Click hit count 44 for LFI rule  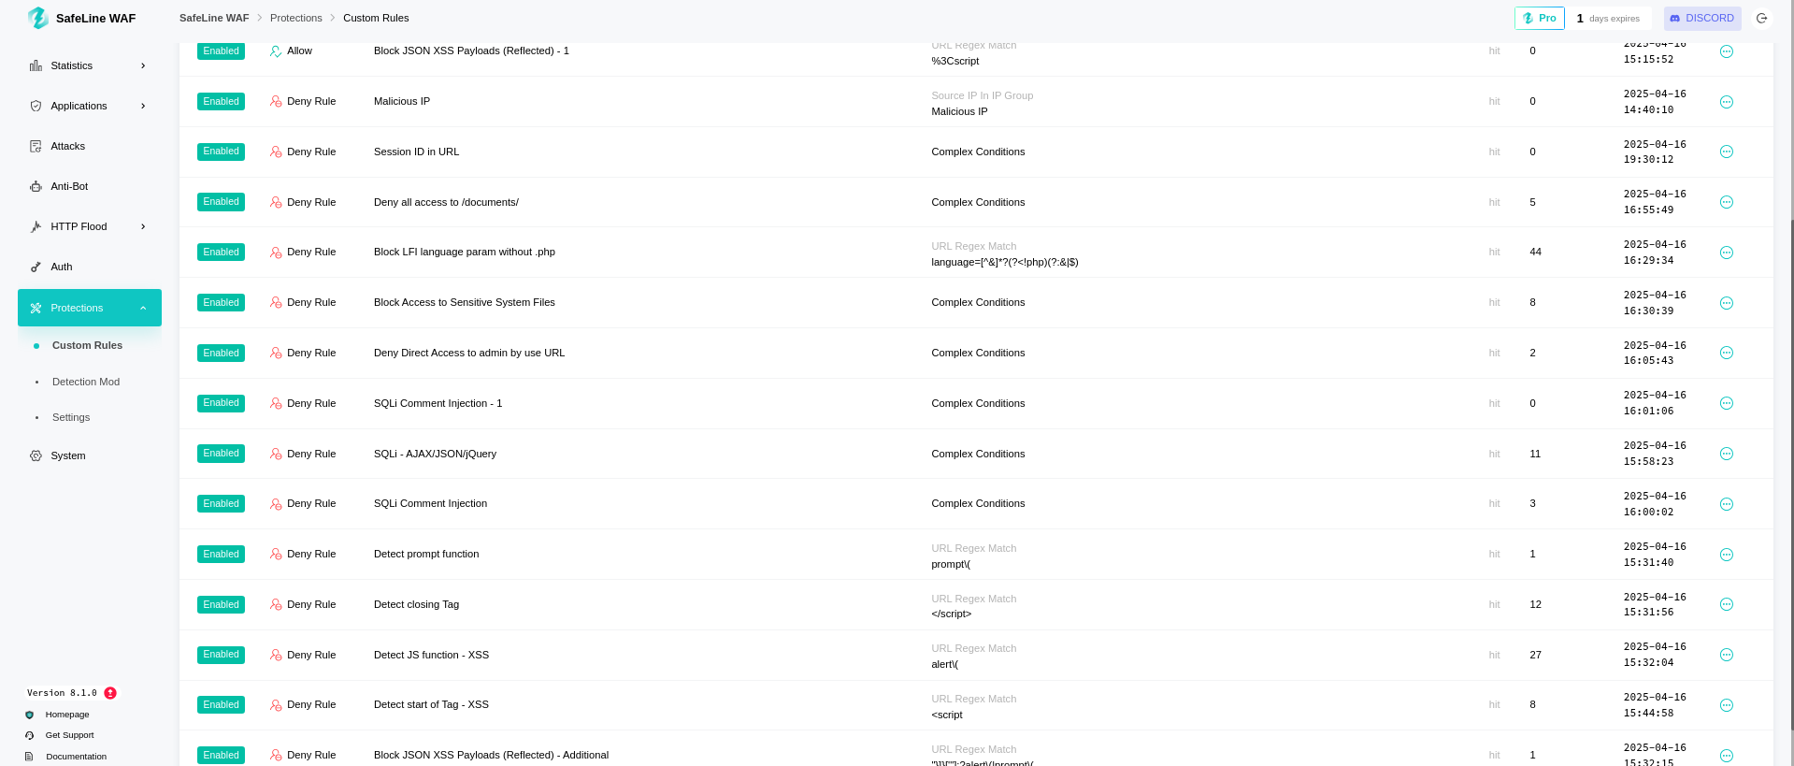coord(1535,252)
